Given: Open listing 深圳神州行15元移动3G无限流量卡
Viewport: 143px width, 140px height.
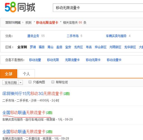Looking at the screenshot, I should pos(33,94).
